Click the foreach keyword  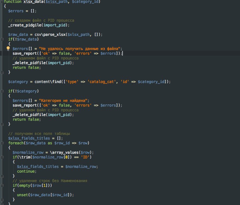(16, 143)
